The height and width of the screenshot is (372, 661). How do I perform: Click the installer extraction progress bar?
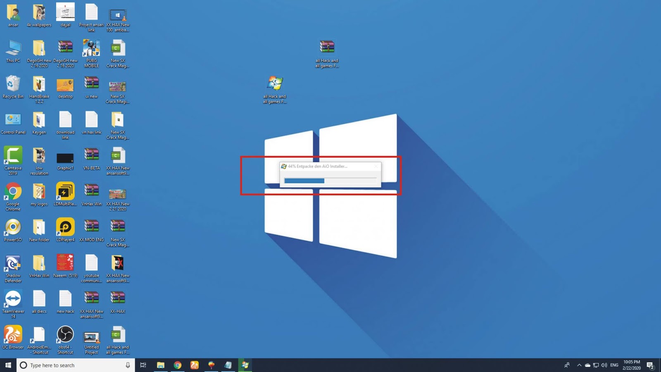(x=330, y=181)
